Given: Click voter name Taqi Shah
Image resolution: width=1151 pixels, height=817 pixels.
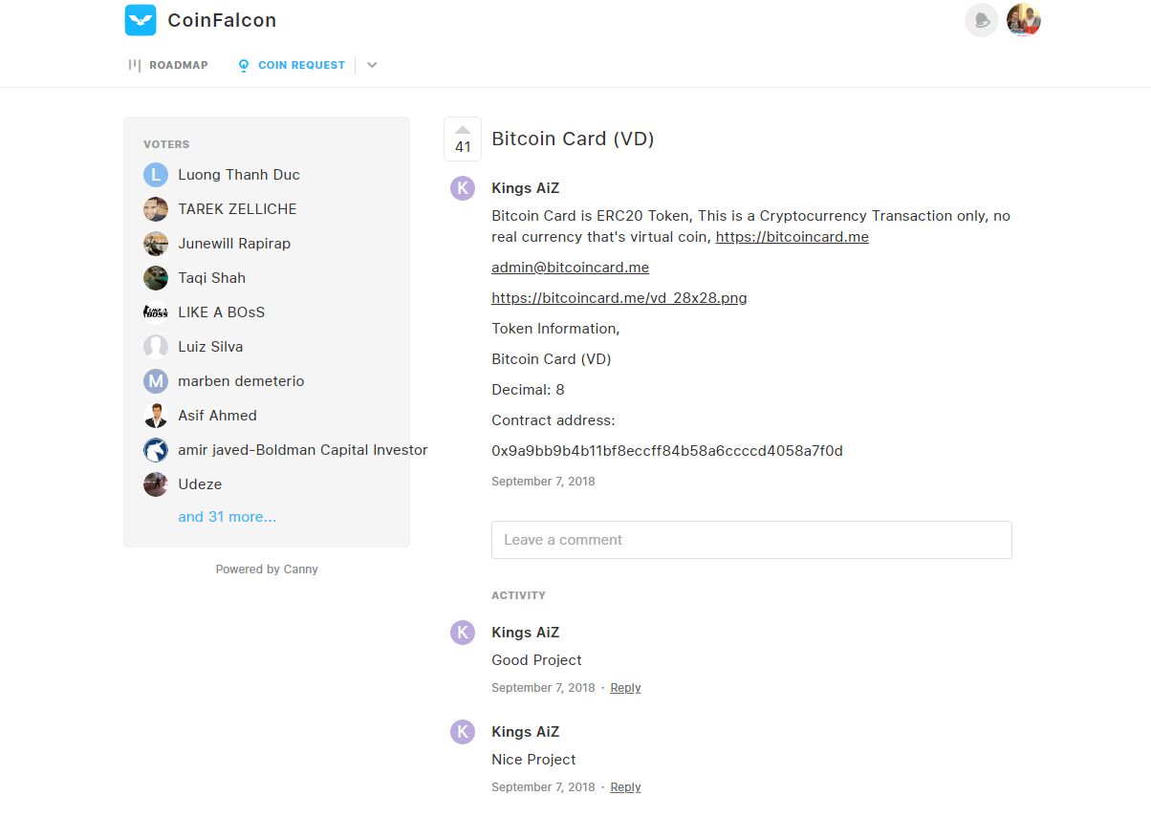Looking at the screenshot, I should pyautogui.click(x=211, y=278).
